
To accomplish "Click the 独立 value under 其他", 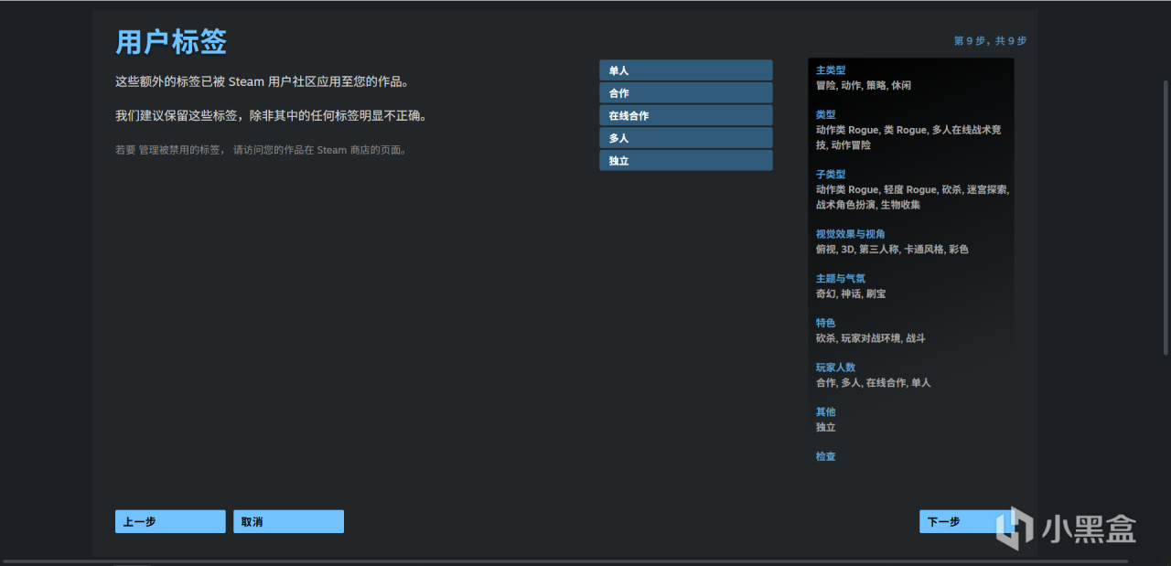I will pyautogui.click(x=825, y=427).
